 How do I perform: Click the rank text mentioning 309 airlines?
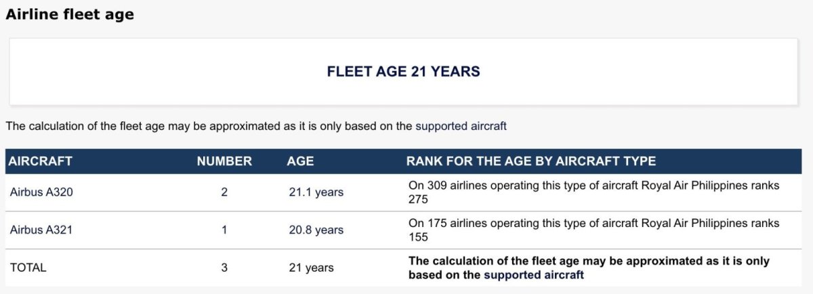[x=593, y=186]
